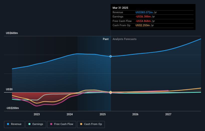Click the Cash From Op tooltip label
Screen dimensions: 205x131
point(121,25)
